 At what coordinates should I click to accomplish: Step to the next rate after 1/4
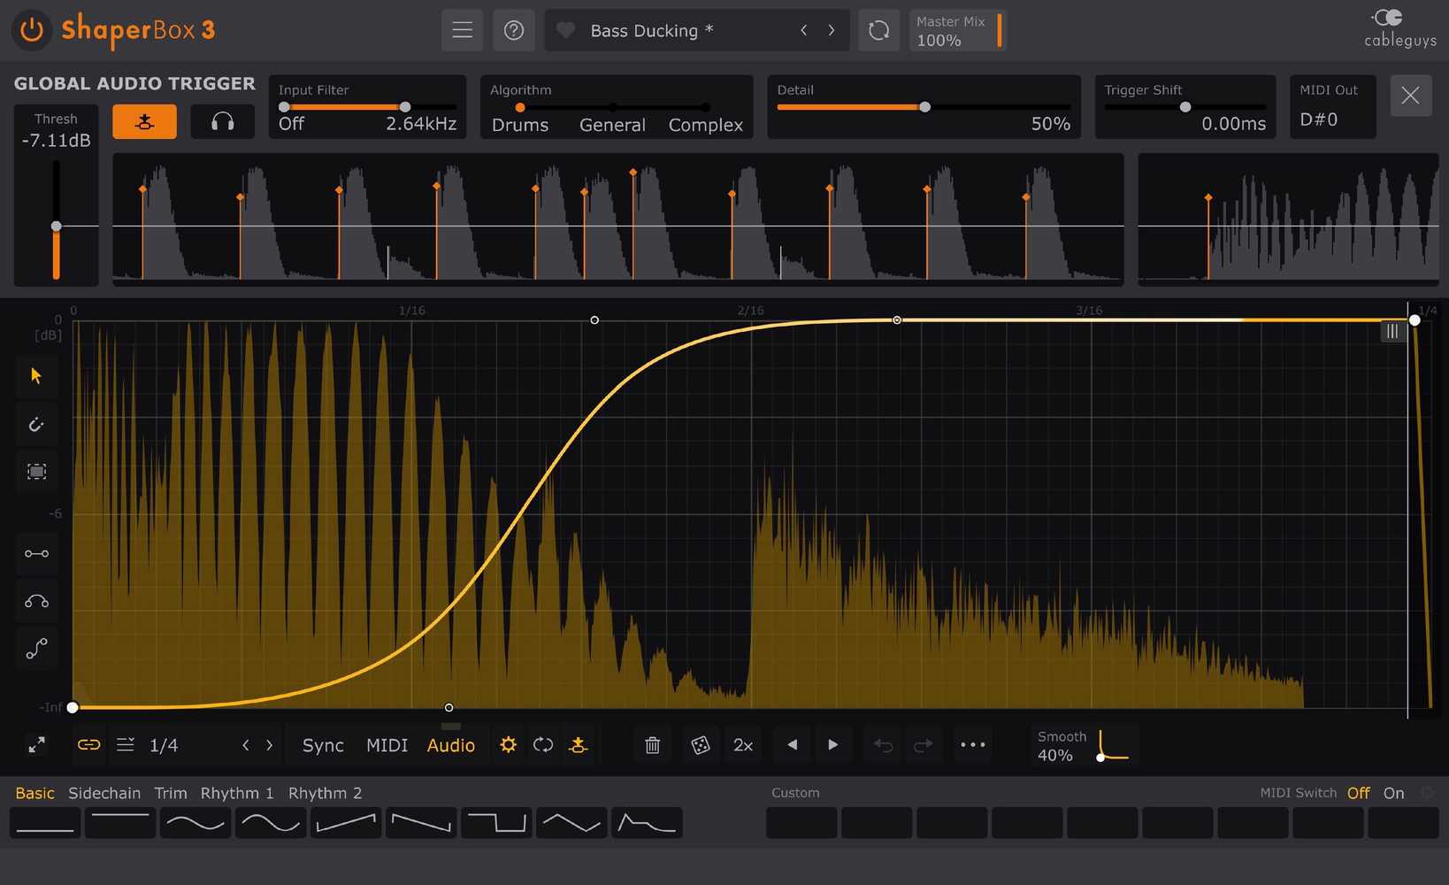(x=269, y=744)
